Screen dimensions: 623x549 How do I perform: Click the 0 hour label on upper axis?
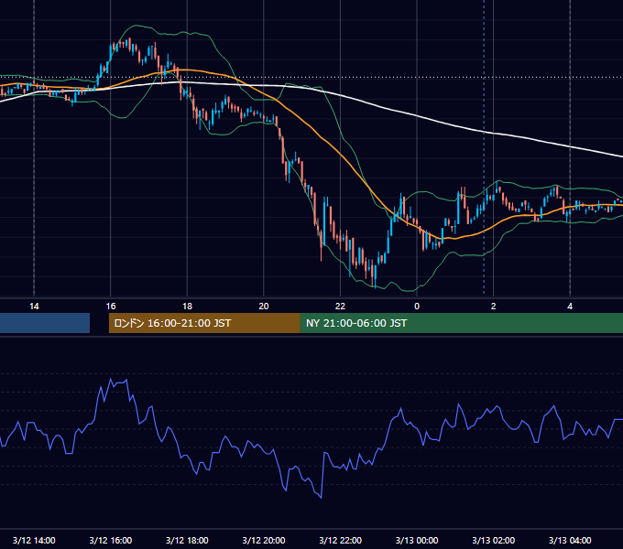(x=417, y=307)
